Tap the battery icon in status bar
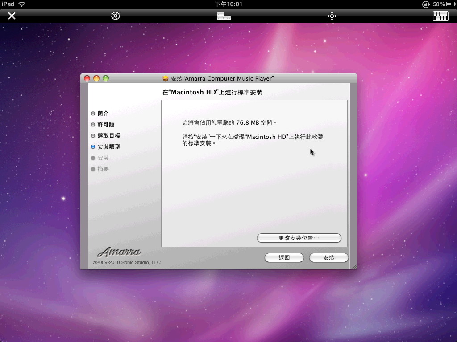The image size is (457, 342). click(451, 4)
